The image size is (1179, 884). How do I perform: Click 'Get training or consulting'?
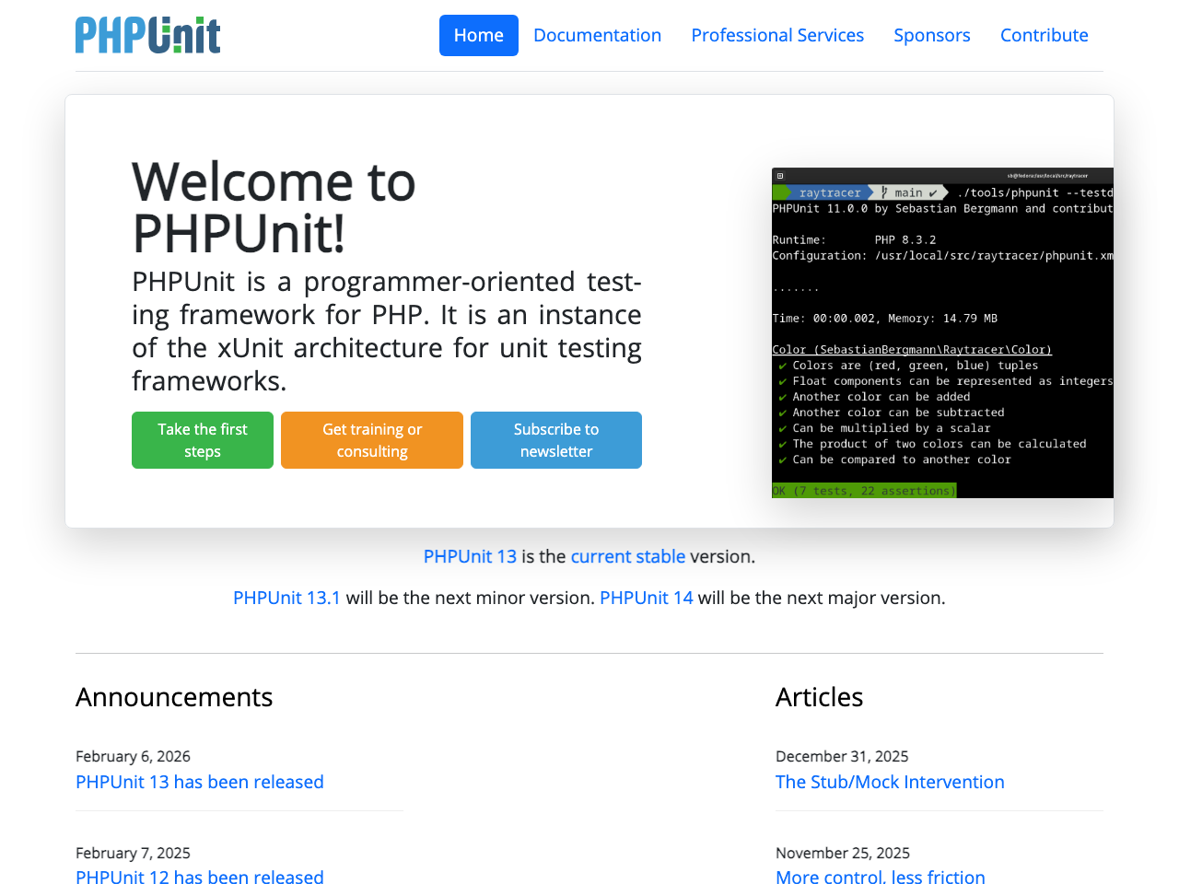pyautogui.click(x=371, y=440)
